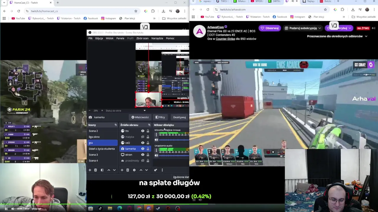Hide the kamerka source with its eye icon

pyautogui.click(x=143, y=149)
